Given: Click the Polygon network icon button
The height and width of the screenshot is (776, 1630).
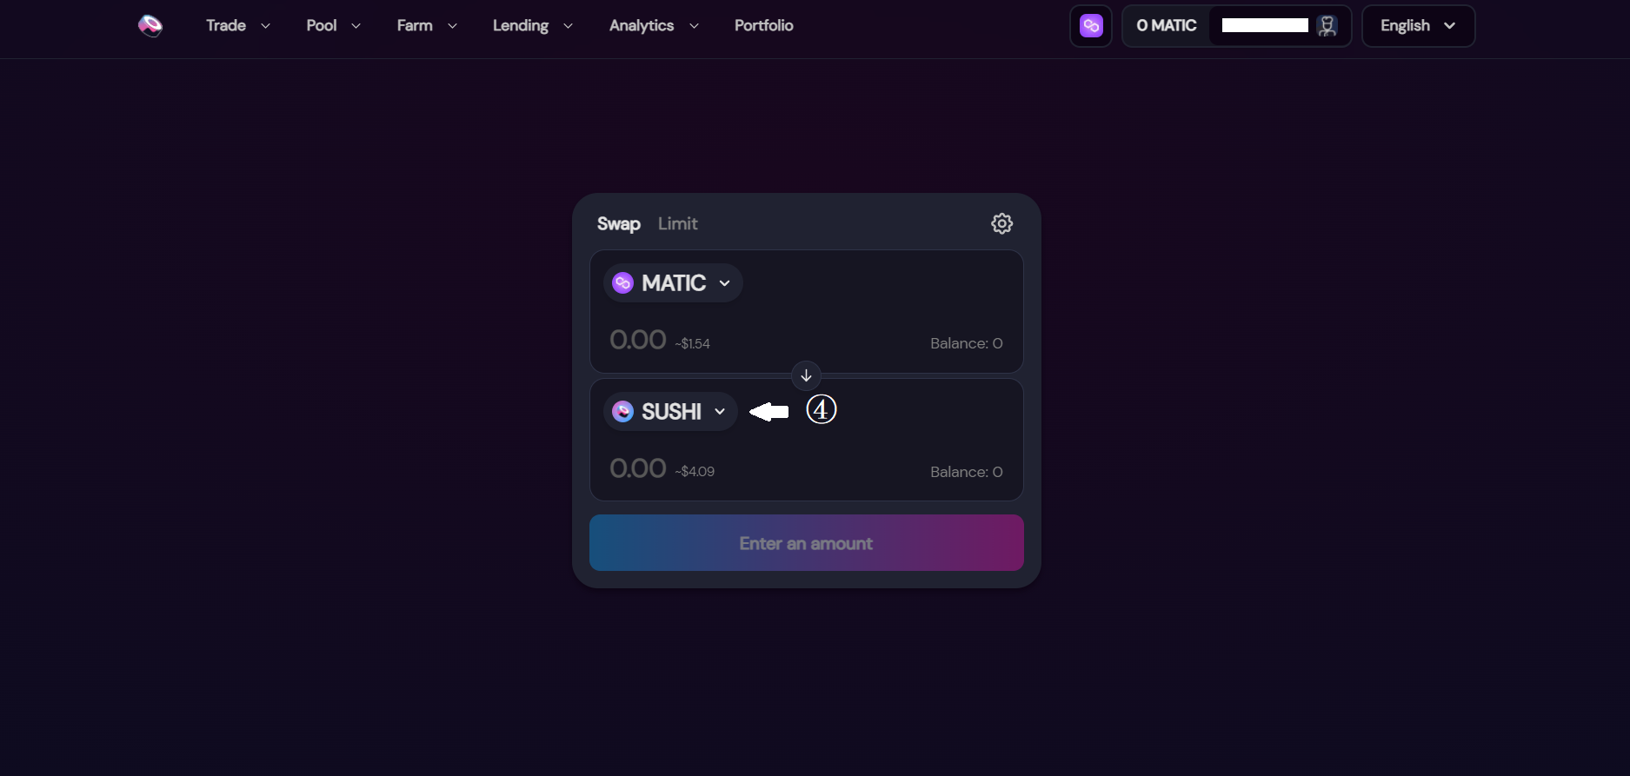Looking at the screenshot, I should click(1091, 26).
